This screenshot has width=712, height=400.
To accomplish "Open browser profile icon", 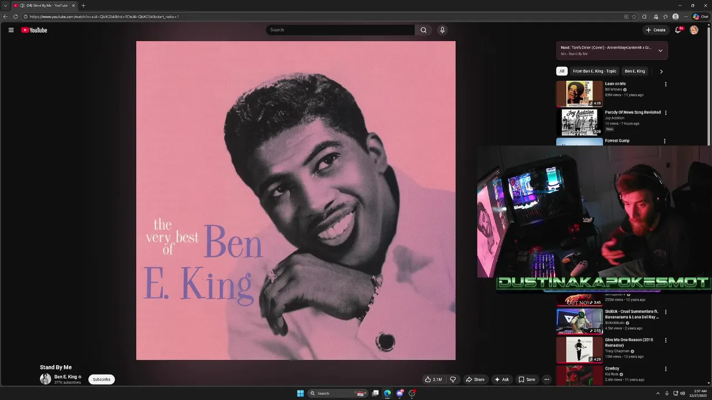I will point(675,17).
